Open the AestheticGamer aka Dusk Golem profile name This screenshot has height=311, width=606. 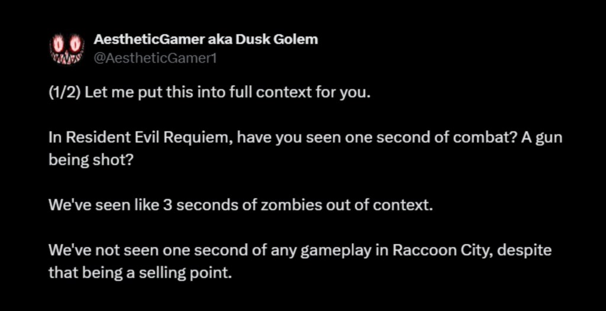tap(205, 40)
